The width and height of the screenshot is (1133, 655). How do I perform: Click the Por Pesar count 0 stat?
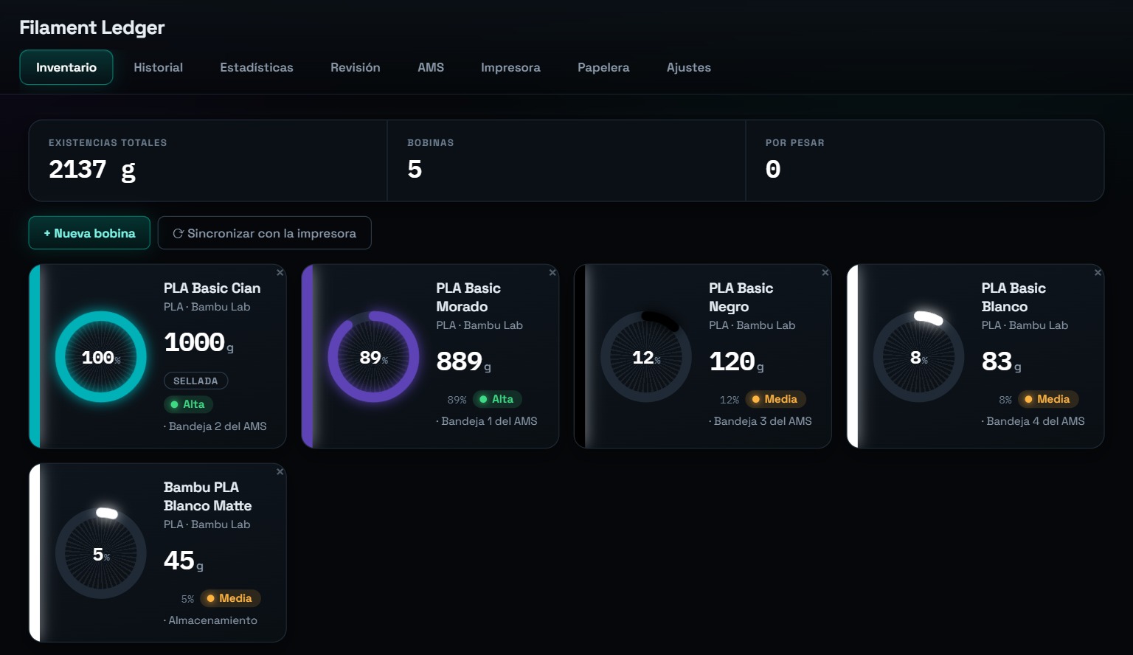[925, 161]
